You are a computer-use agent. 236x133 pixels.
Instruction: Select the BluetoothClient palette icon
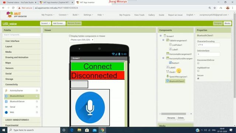tap(6, 96)
